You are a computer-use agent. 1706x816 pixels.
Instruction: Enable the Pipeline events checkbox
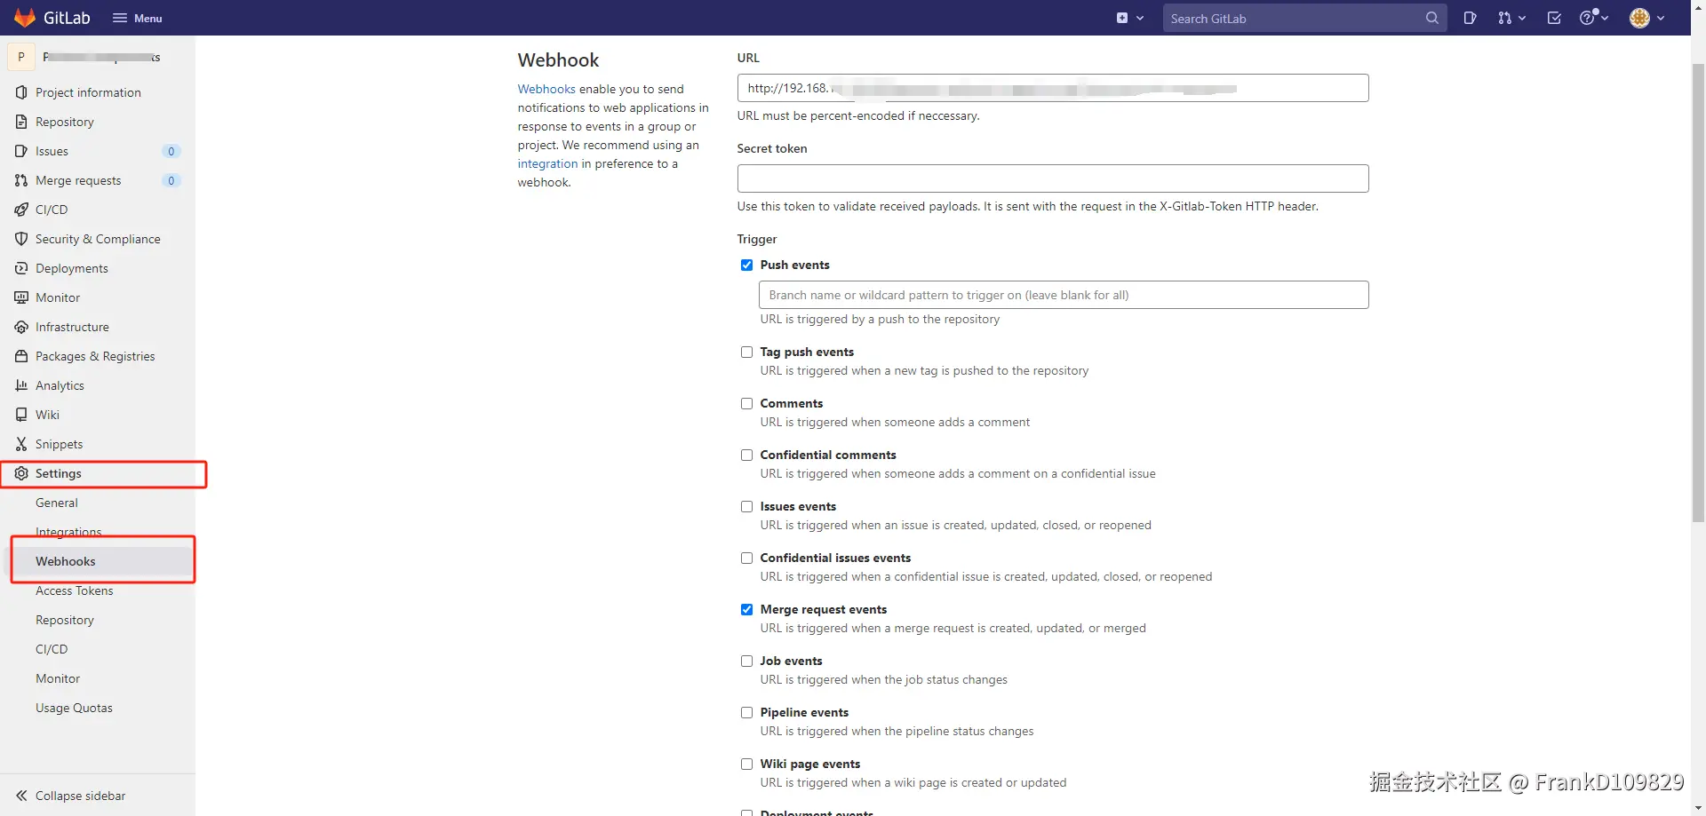tap(746, 712)
